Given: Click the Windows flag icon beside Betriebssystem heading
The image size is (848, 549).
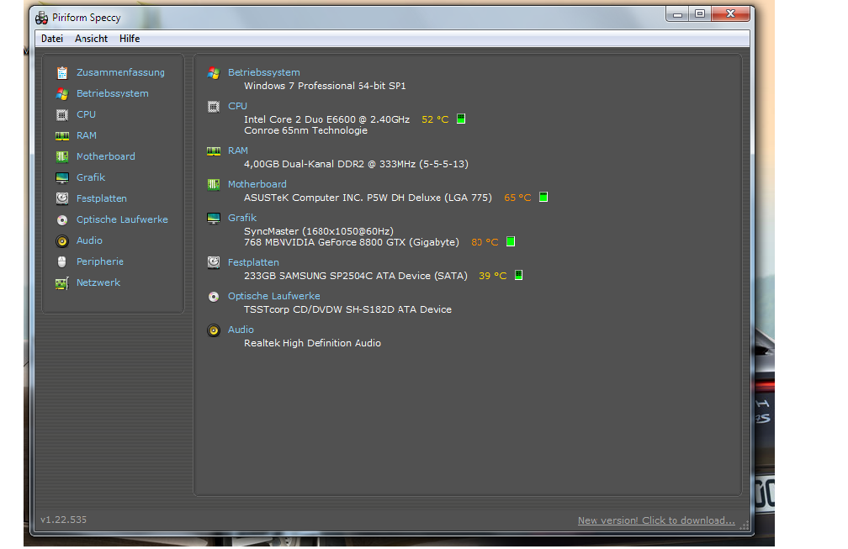Looking at the screenshot, I should pos(214,73).
